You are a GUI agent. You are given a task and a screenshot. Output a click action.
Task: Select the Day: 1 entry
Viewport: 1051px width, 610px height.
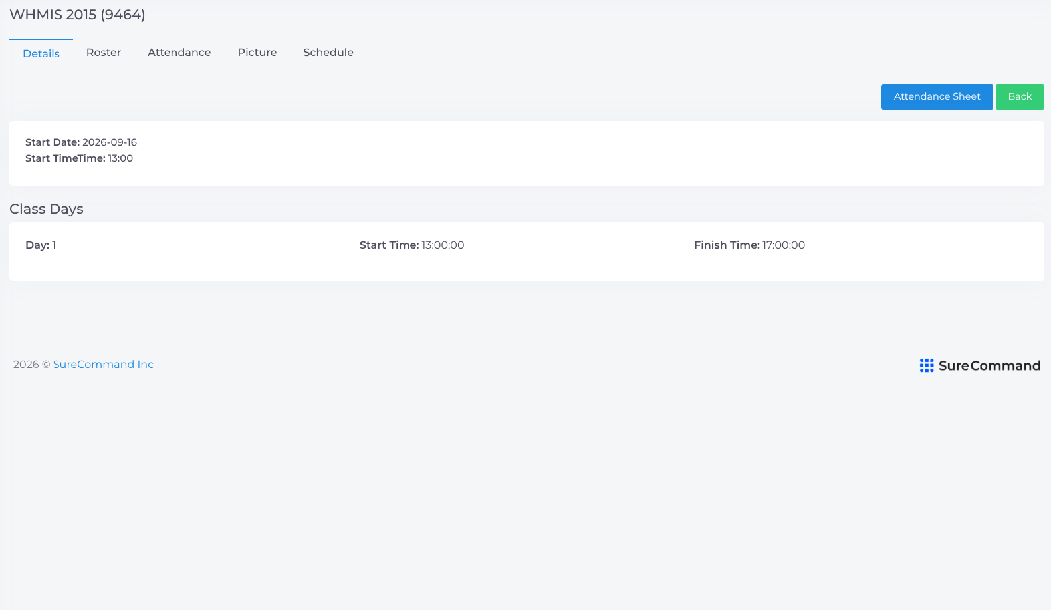pos(41,245)
